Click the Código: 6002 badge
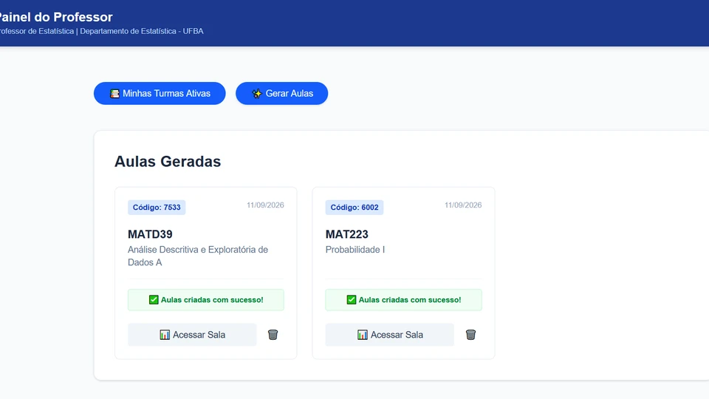Viewport: 709px width, 399px height. (x=354, y=207)
